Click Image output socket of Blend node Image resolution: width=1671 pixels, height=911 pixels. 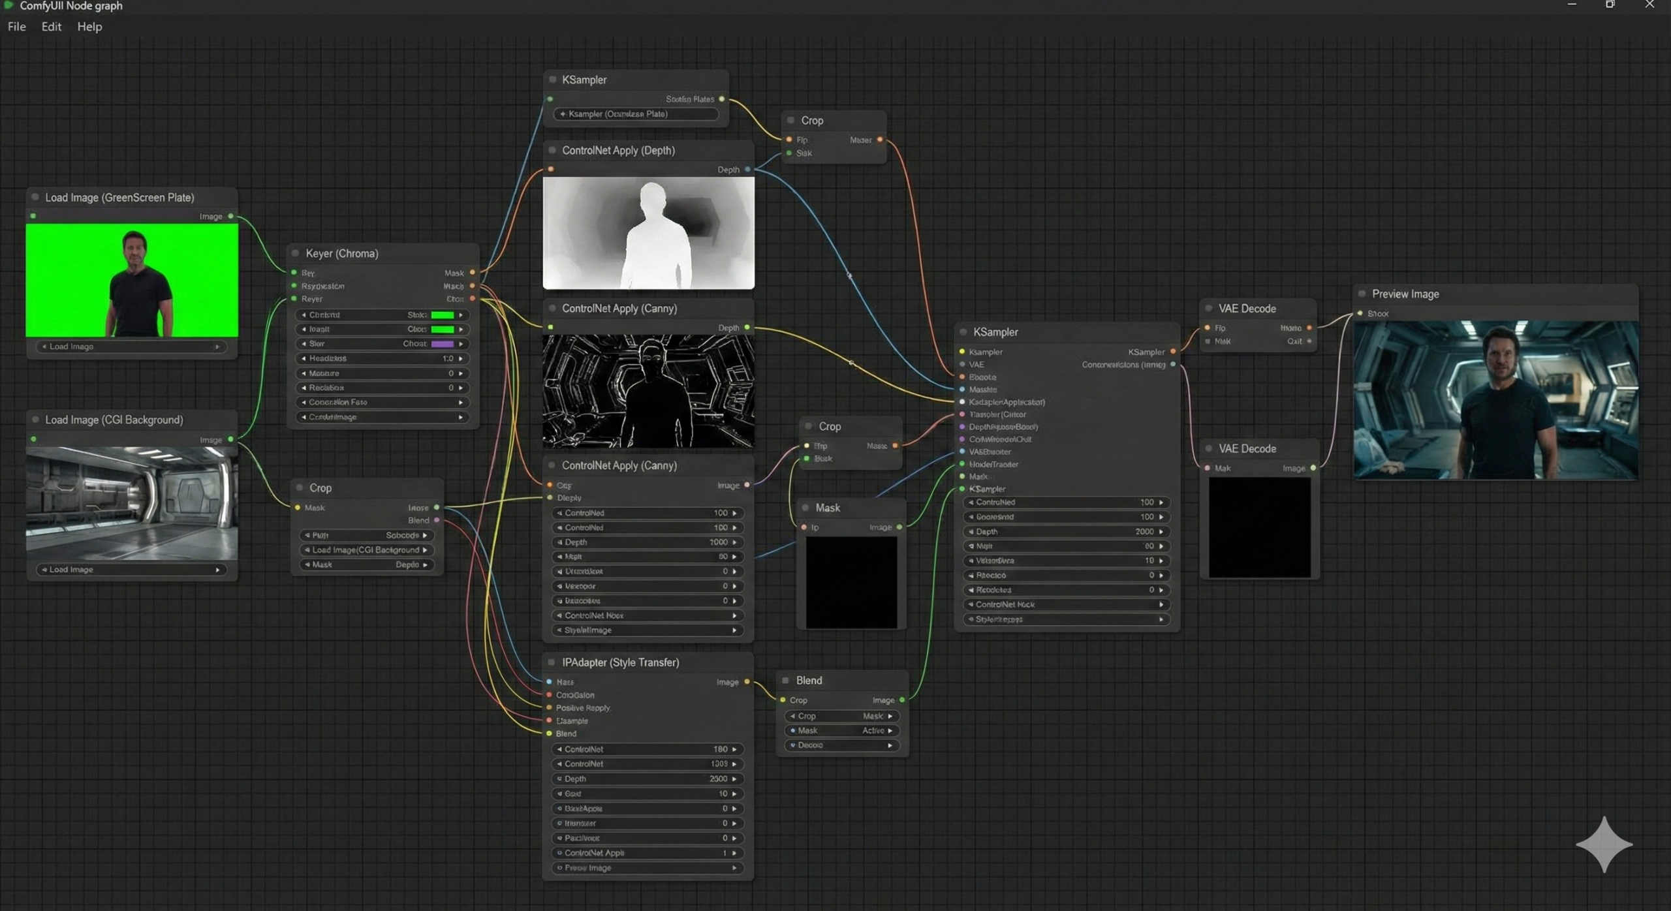coord(902,700)
